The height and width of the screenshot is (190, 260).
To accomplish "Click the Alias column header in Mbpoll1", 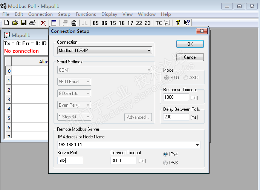I will (30, 61).
